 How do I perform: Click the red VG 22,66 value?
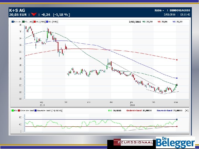(163, 22)
